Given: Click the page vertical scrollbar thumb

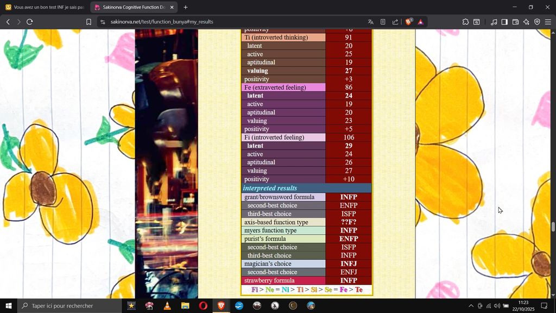Looking at the screenshot, I should [x=553, y=227].
